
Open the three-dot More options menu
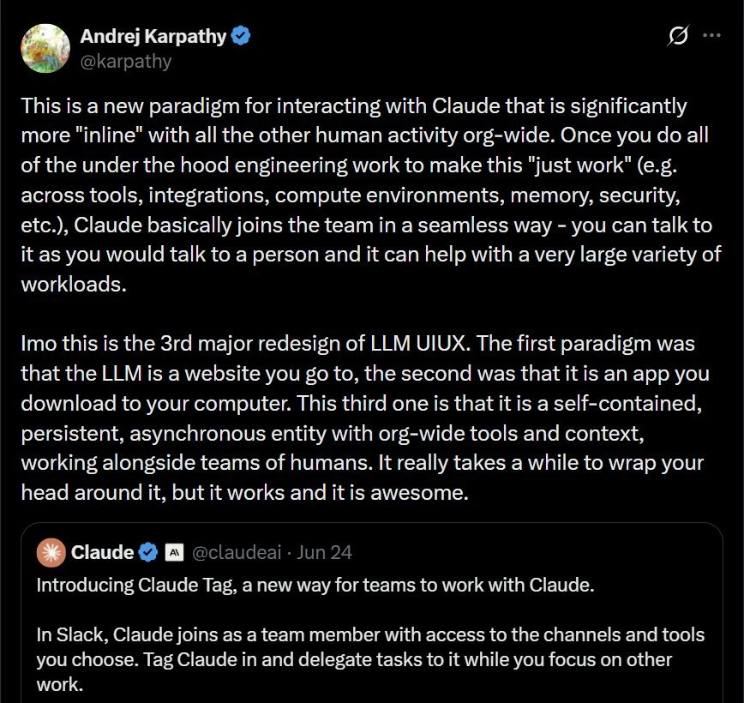click(711, 35)
